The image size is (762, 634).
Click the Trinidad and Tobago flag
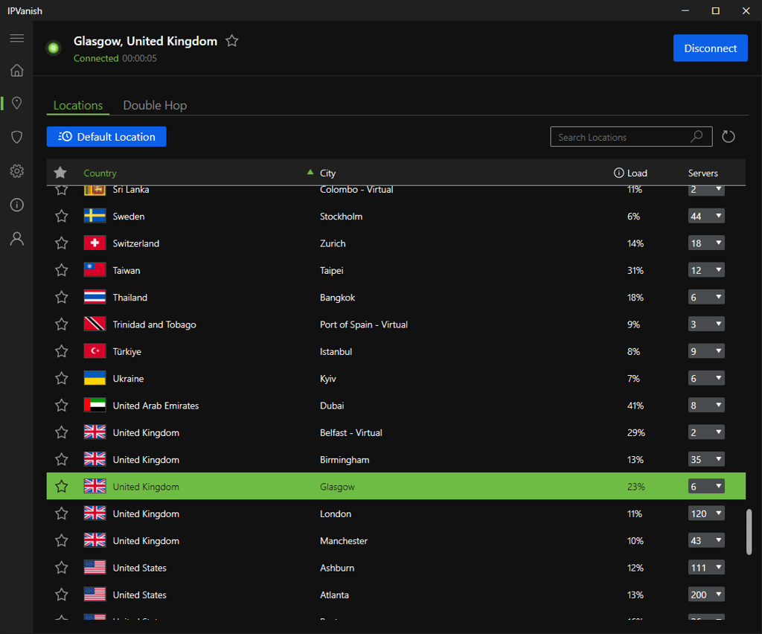click(95, 324)
